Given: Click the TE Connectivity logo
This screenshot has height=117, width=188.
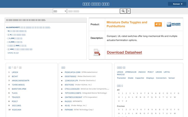Looking at the screenshot, I should [158, 24].
